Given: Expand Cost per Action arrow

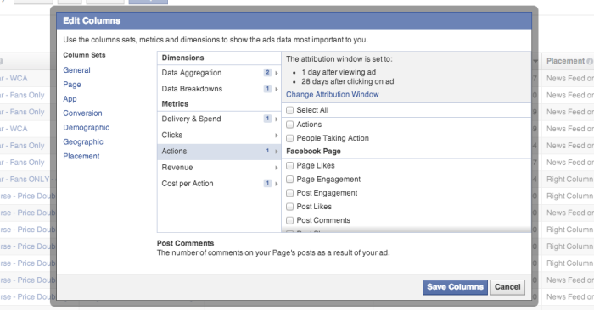Looking at the screenshot, I should 277,184.
